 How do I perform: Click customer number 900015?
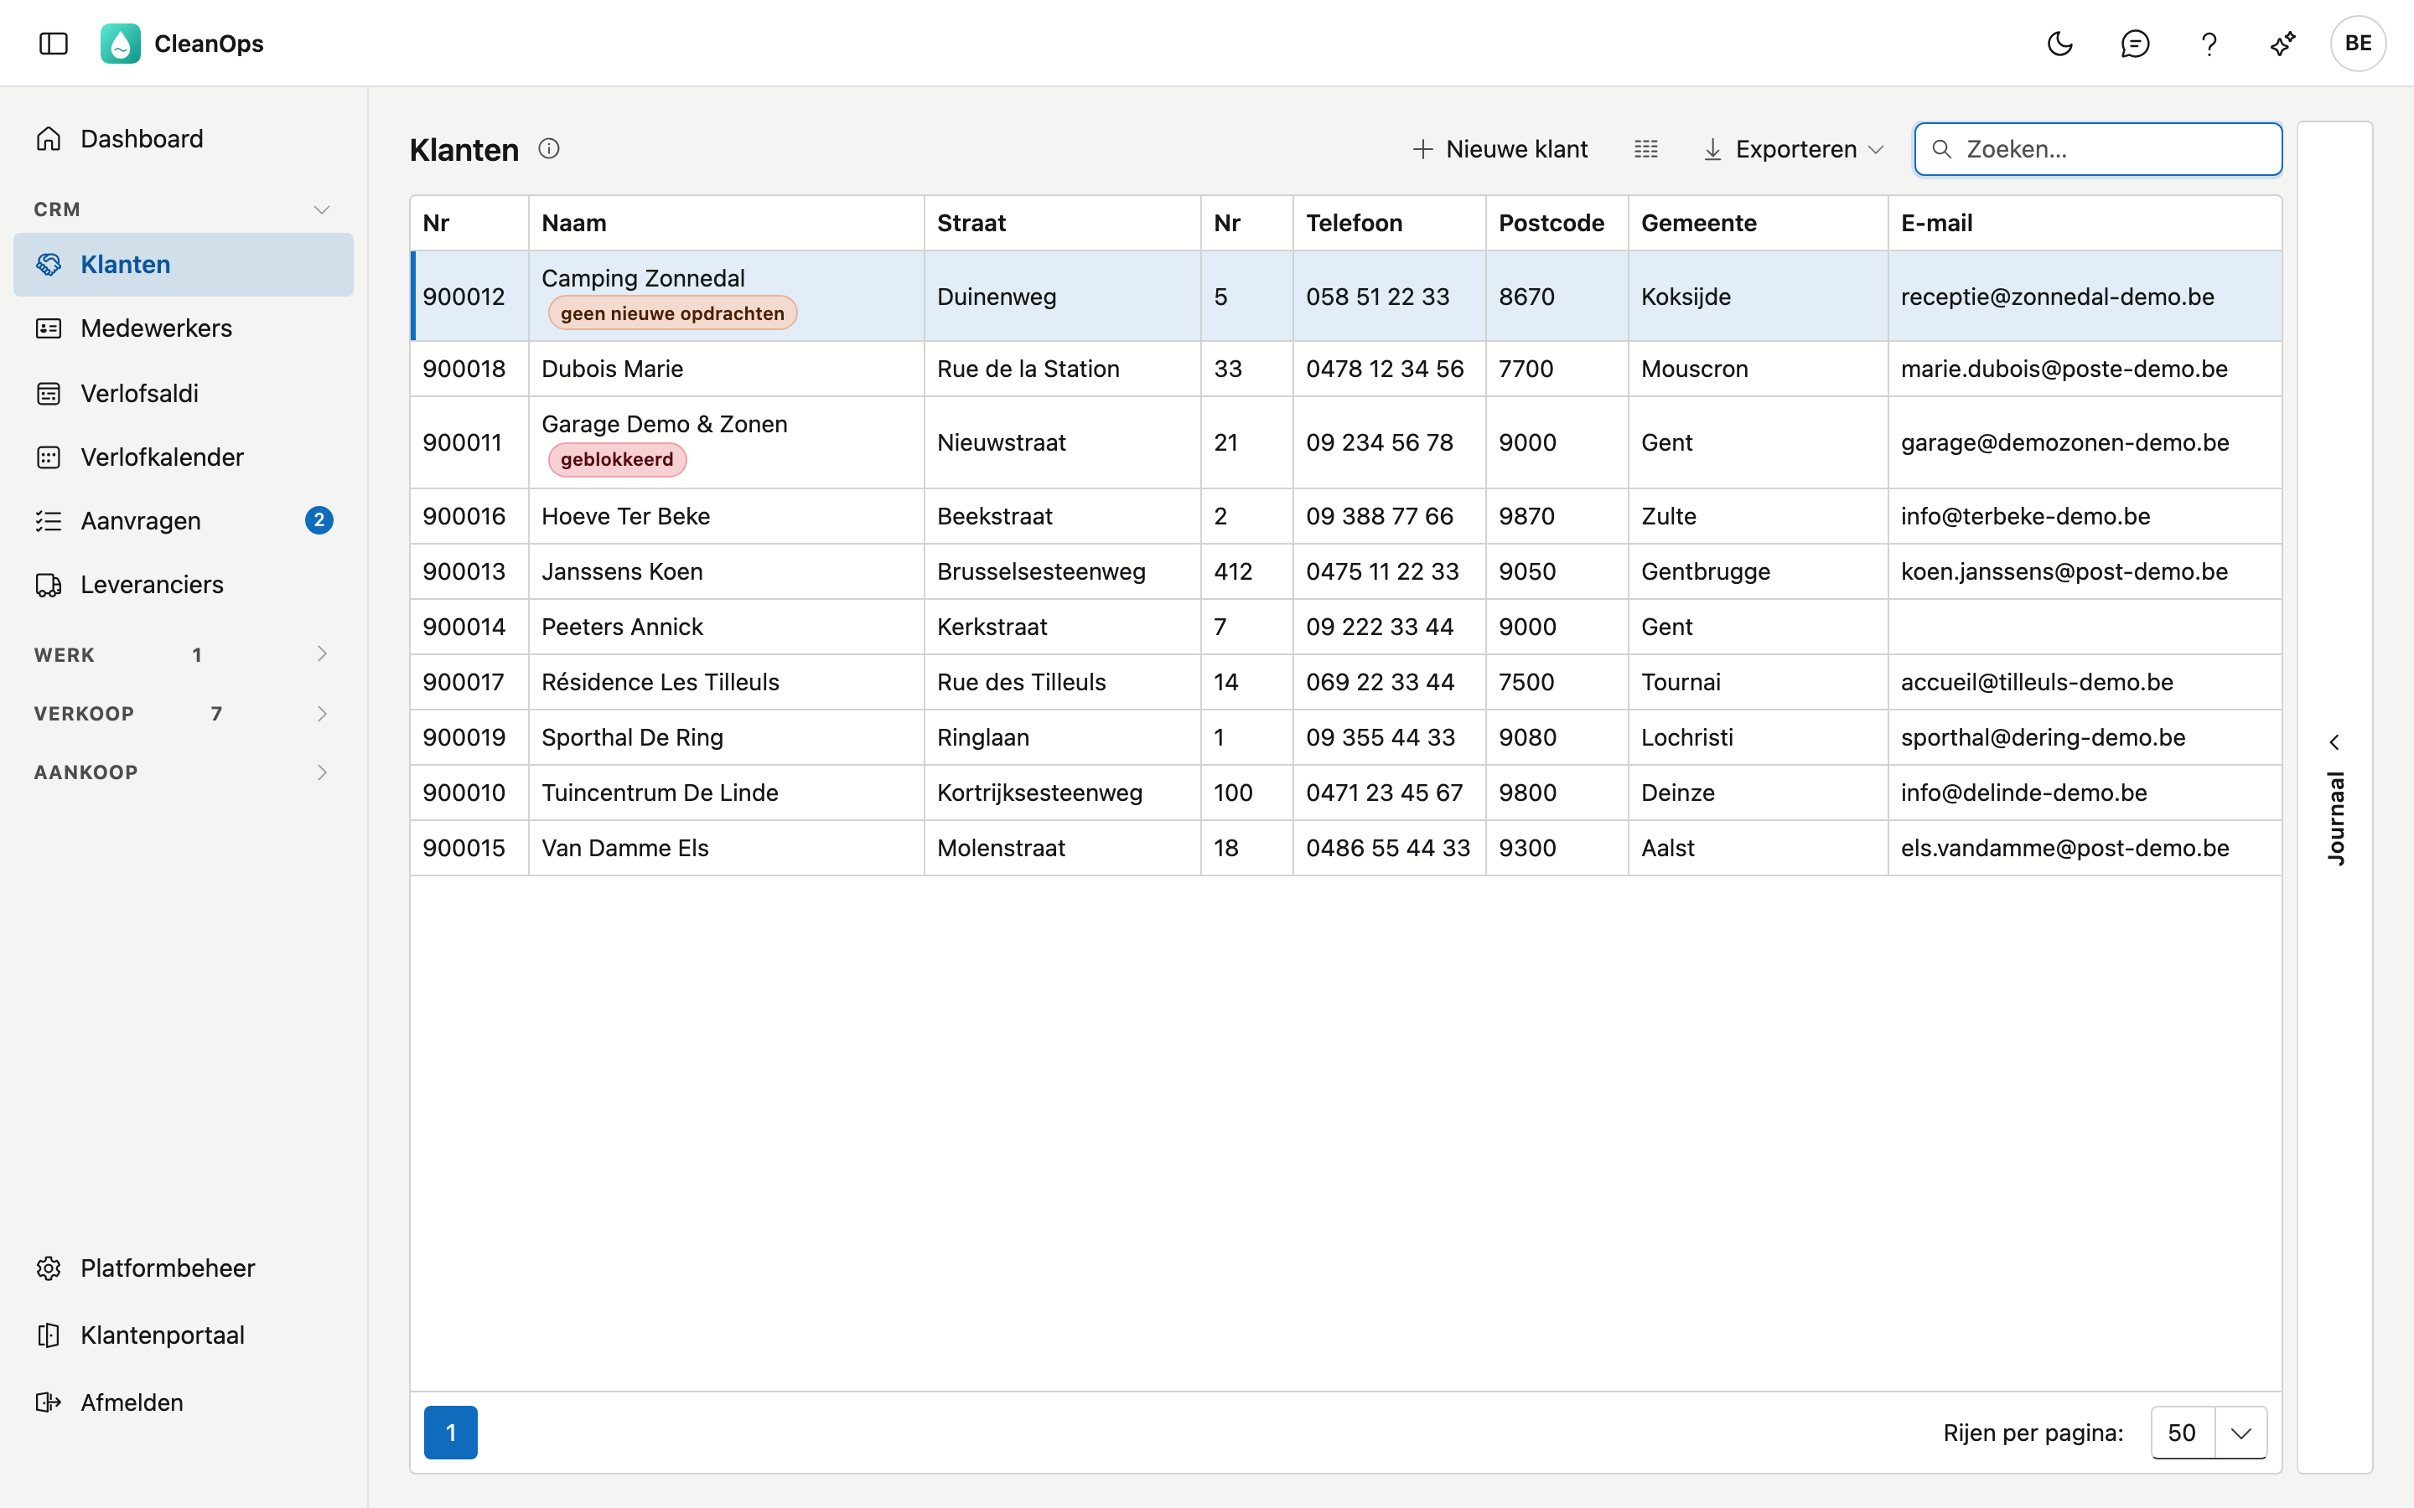(x=464, y=848)
